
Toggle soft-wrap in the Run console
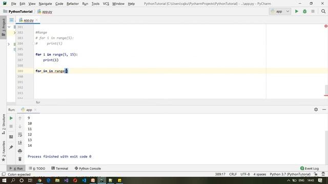(20, 135)
